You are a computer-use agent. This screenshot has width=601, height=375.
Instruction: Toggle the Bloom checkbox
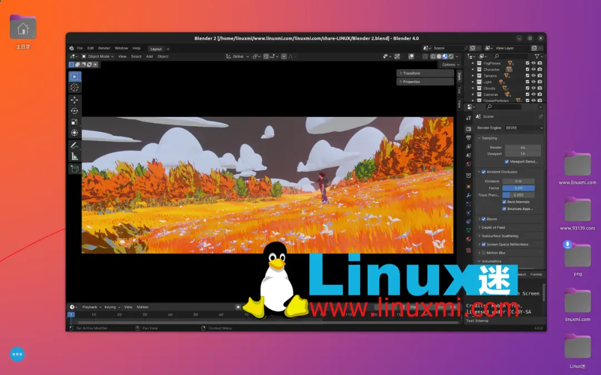tap(484, 219)
